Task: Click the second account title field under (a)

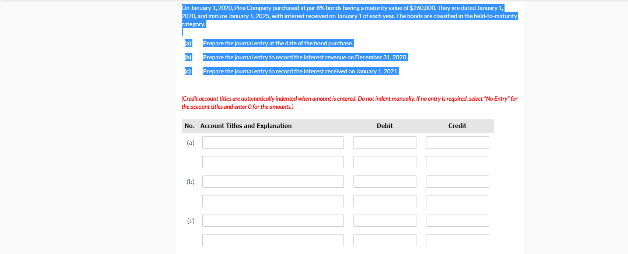Action: coord(273,162)
